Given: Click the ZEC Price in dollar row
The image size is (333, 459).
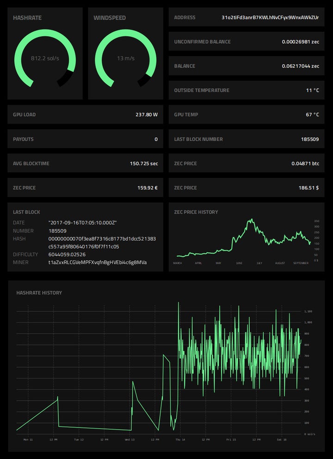Looking at the screenshot, I should (x=247, y=188).
